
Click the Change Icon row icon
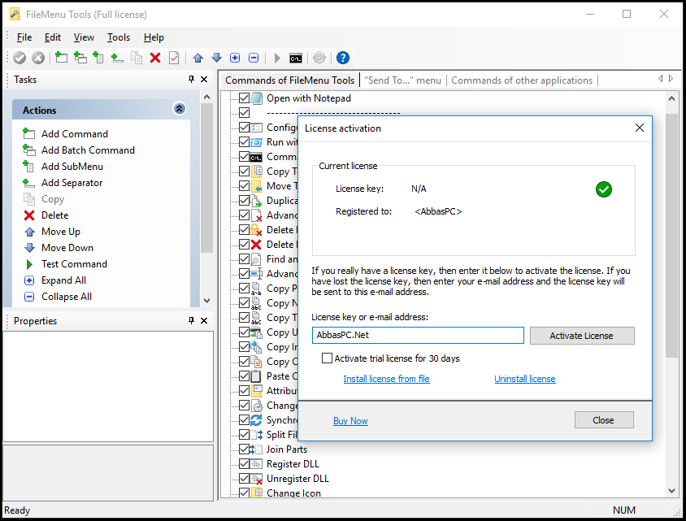(258, 493)
